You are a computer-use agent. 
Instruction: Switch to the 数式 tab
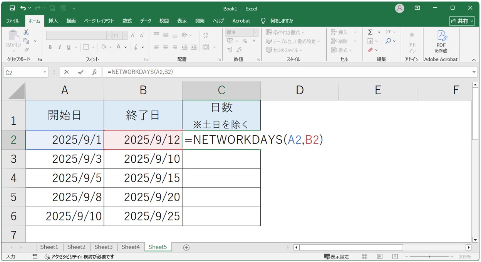point(127,21)
